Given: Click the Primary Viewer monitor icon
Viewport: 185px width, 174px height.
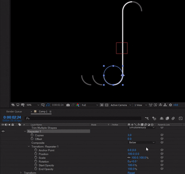Looking at the screenshot, I should tap(18, 105).
